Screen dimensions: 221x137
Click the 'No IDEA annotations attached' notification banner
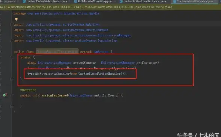coord(110,7)
